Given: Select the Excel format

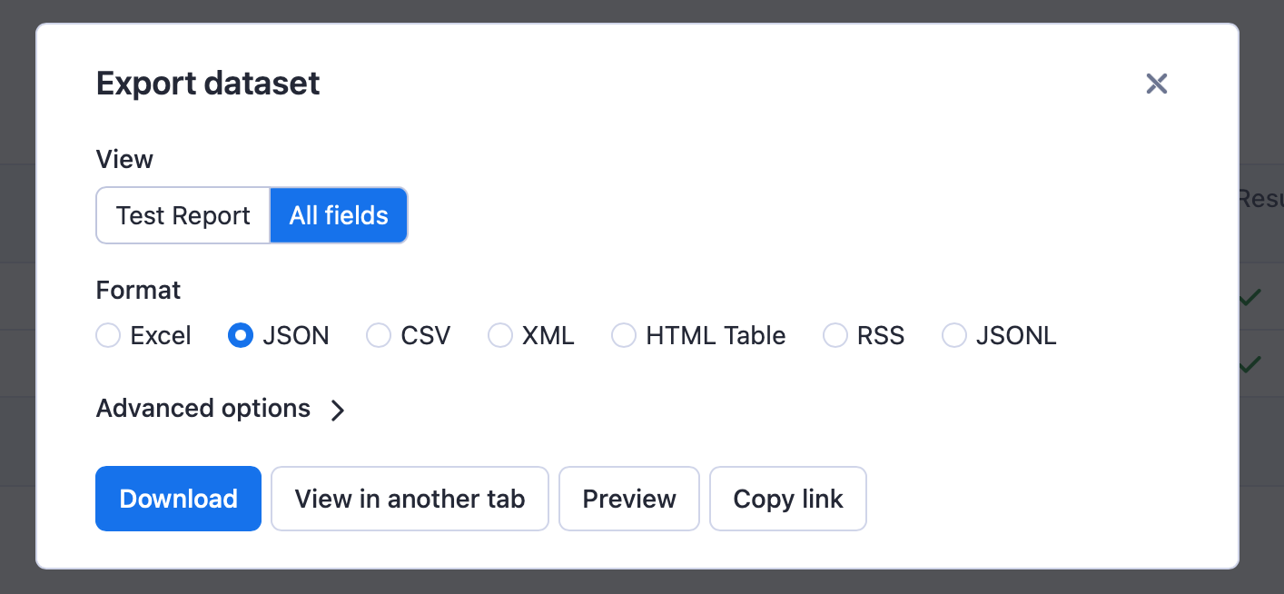Looking at the screenshot, I should click(108, 335).
